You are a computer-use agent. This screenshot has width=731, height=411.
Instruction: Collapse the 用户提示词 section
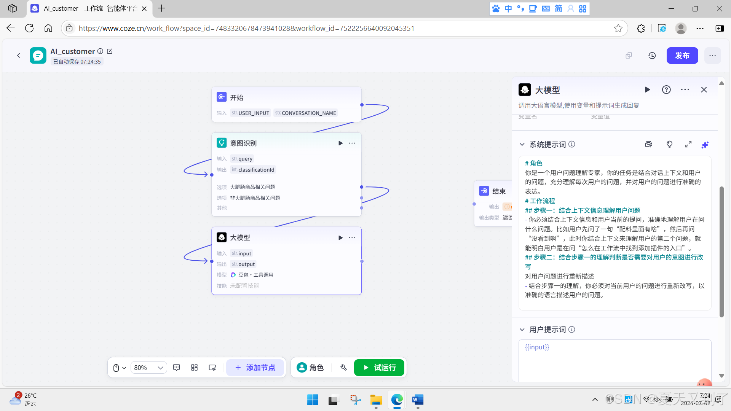[522, 330]
